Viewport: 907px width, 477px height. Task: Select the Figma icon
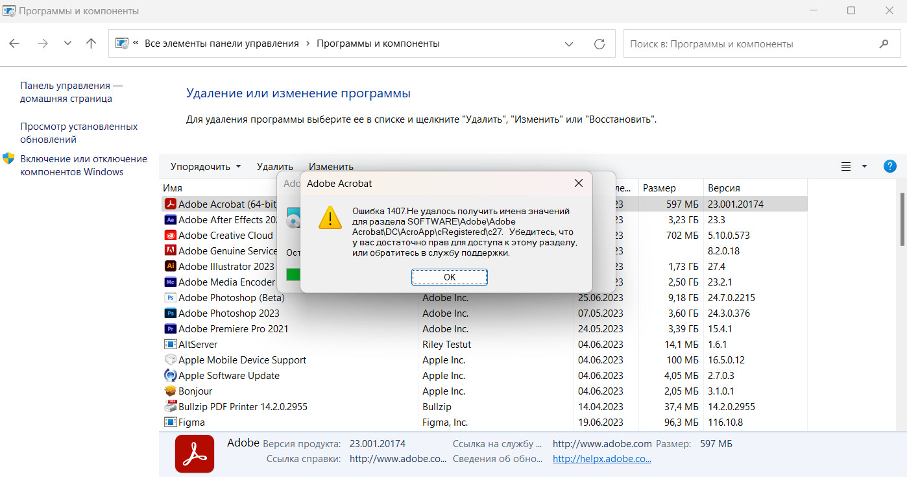171,422
